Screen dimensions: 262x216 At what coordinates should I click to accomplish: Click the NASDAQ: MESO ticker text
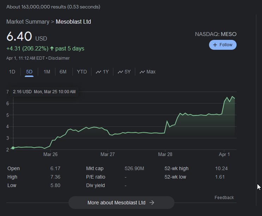(216, 34)
